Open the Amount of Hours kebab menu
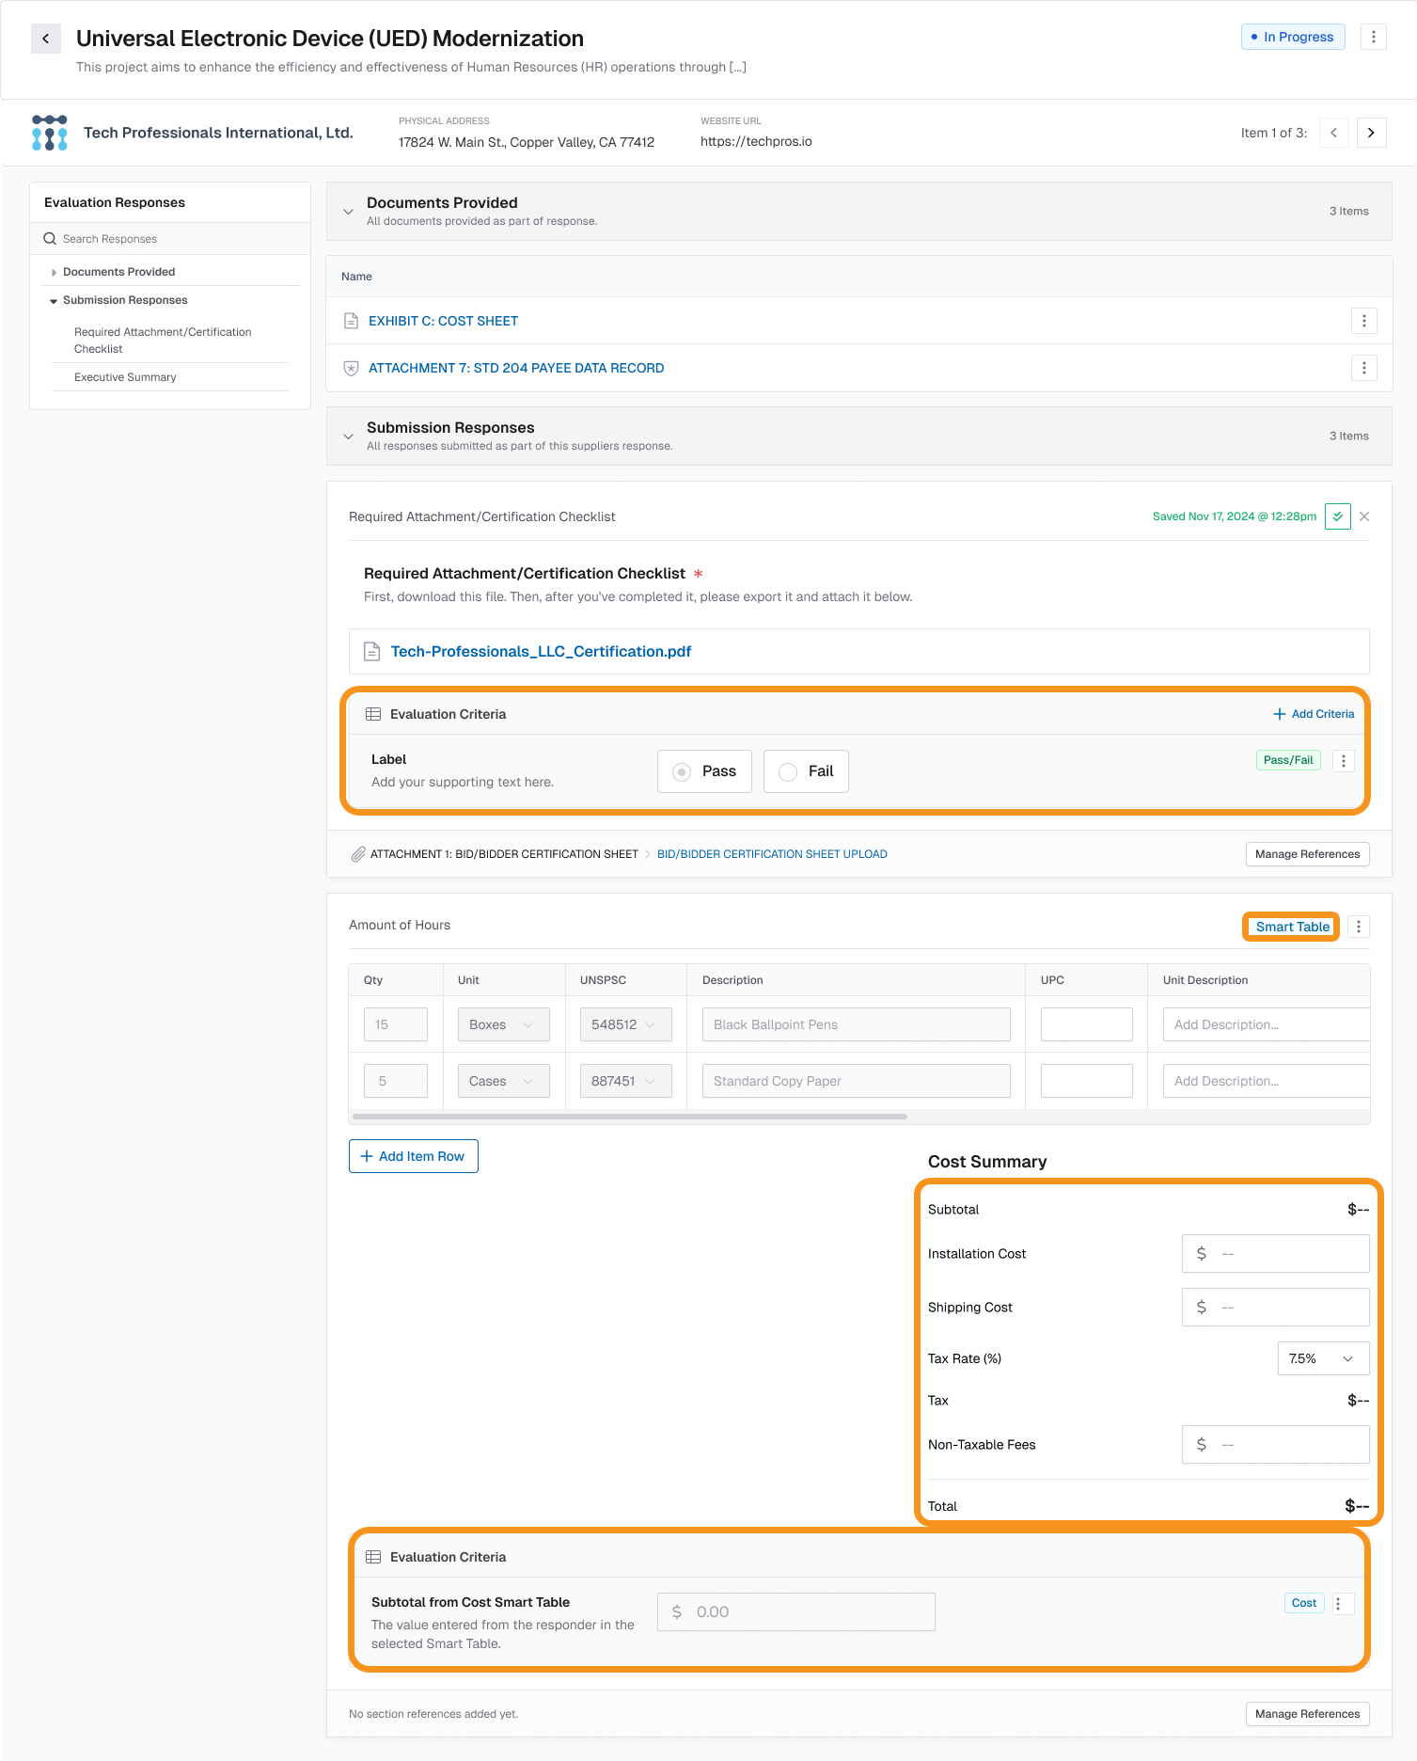The height and width of the screenshot is (1761, 1417). tap(1358, 927)
